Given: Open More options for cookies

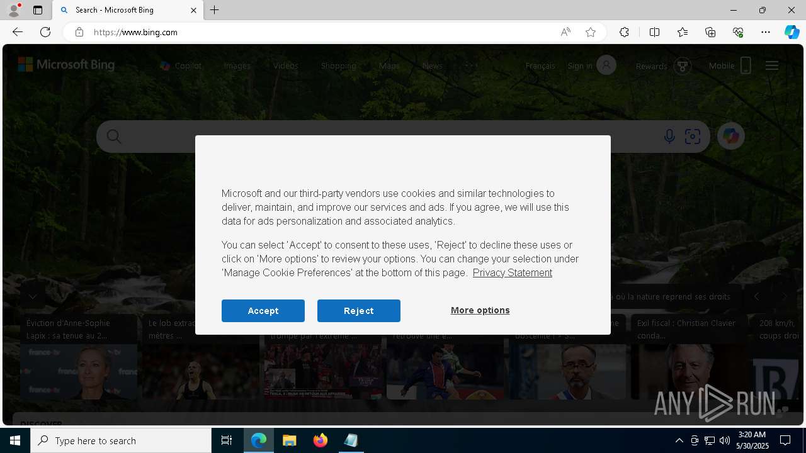Looking at the screenshot, I should [480, 310].
